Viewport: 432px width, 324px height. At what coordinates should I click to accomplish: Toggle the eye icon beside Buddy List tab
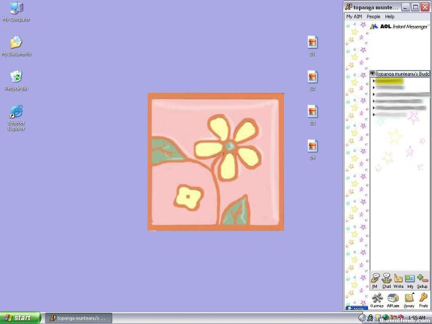click(x=373, y=73)
